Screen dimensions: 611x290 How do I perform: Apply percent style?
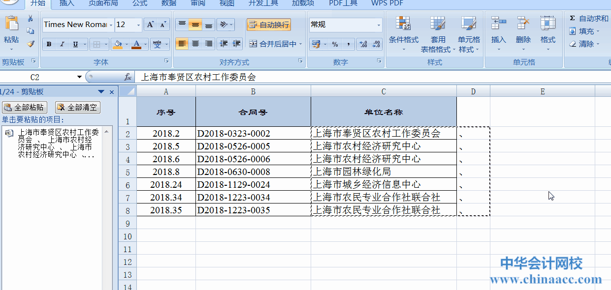335,44
